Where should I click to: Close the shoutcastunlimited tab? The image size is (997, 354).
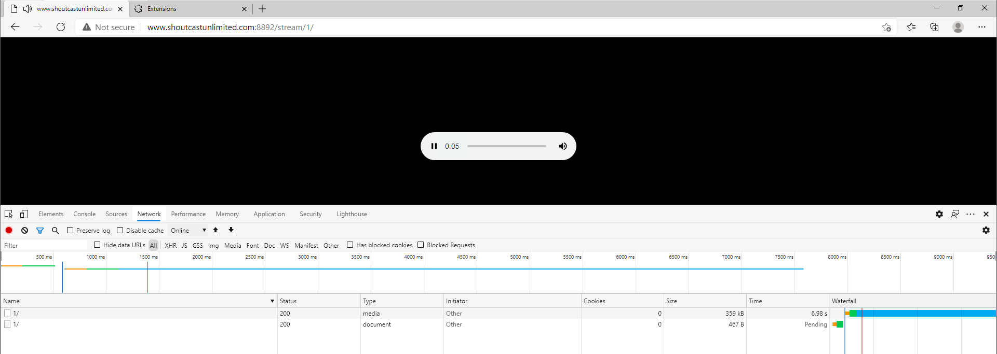coord(120,9)
